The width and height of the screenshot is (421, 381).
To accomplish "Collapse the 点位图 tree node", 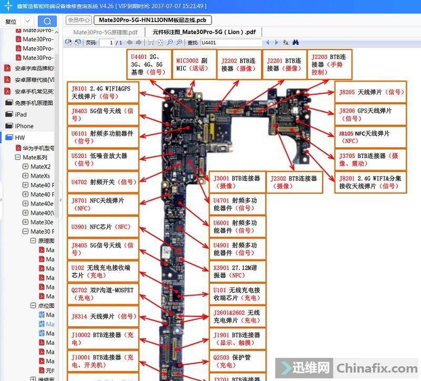I will (x=33, y=305).
